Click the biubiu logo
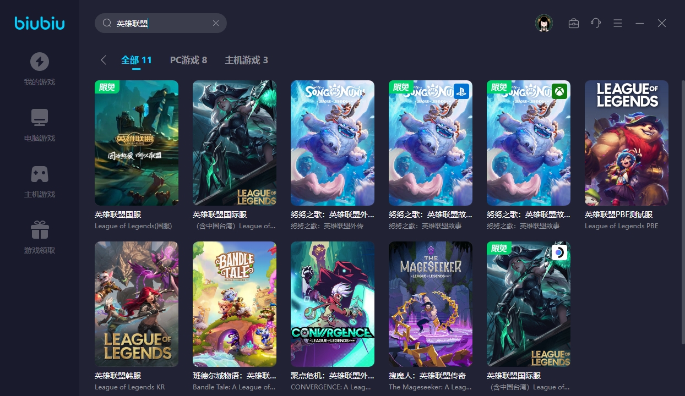 click(39, 23)
